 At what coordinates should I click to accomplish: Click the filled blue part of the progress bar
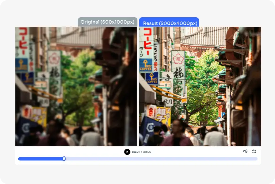(x=40, y=159)
